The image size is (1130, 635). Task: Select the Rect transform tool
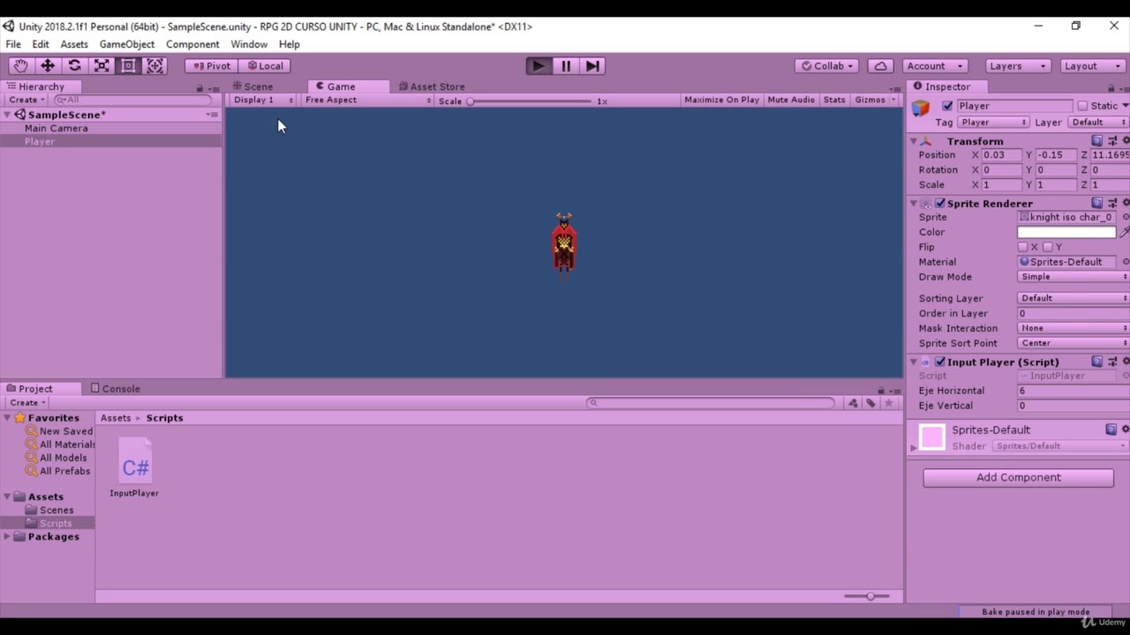128,65
